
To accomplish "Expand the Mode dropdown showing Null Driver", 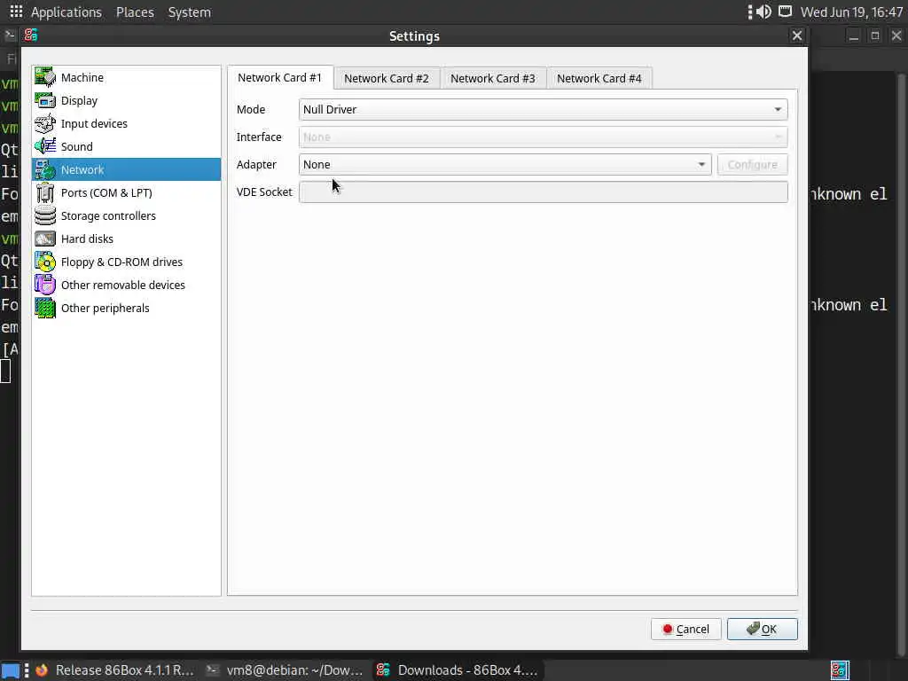I will point(544,109).
